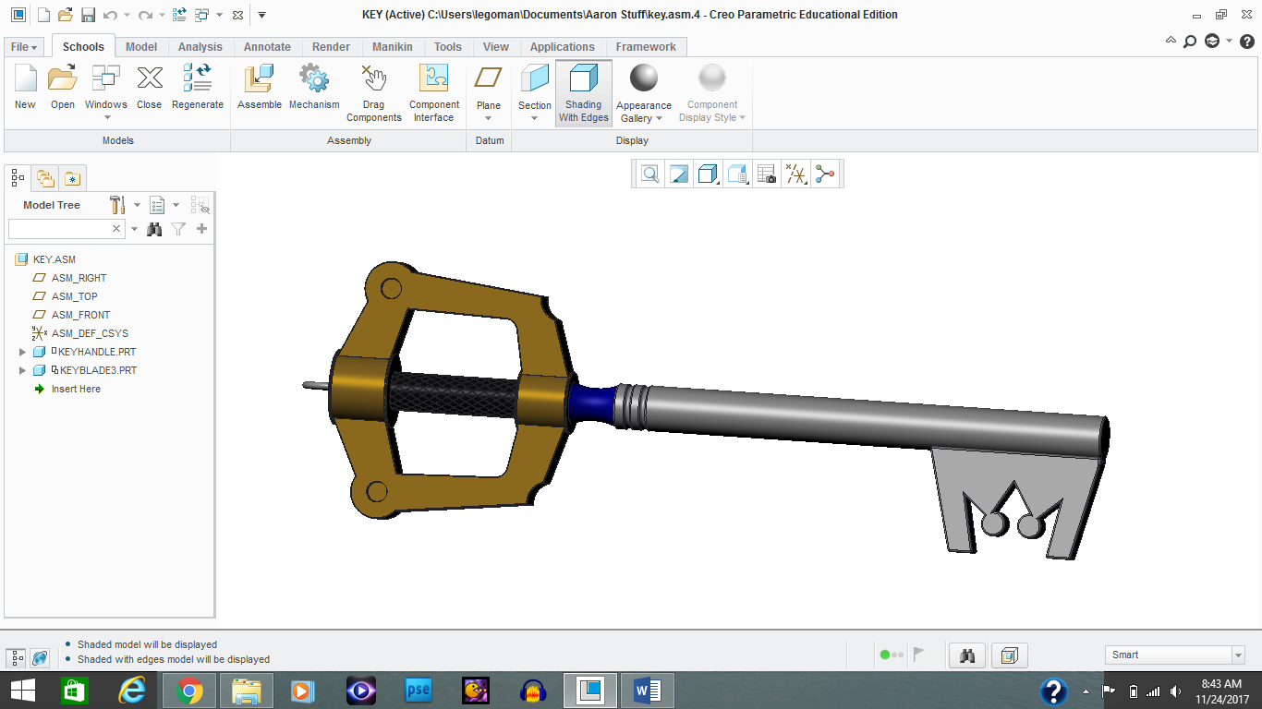Switch to the Model ribbon tab

coord(141,47)
